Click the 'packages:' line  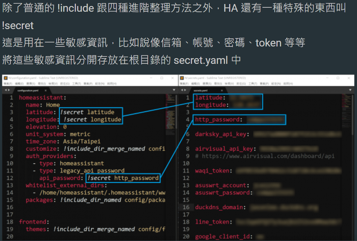pyautogui.click(x=95, y=200)
